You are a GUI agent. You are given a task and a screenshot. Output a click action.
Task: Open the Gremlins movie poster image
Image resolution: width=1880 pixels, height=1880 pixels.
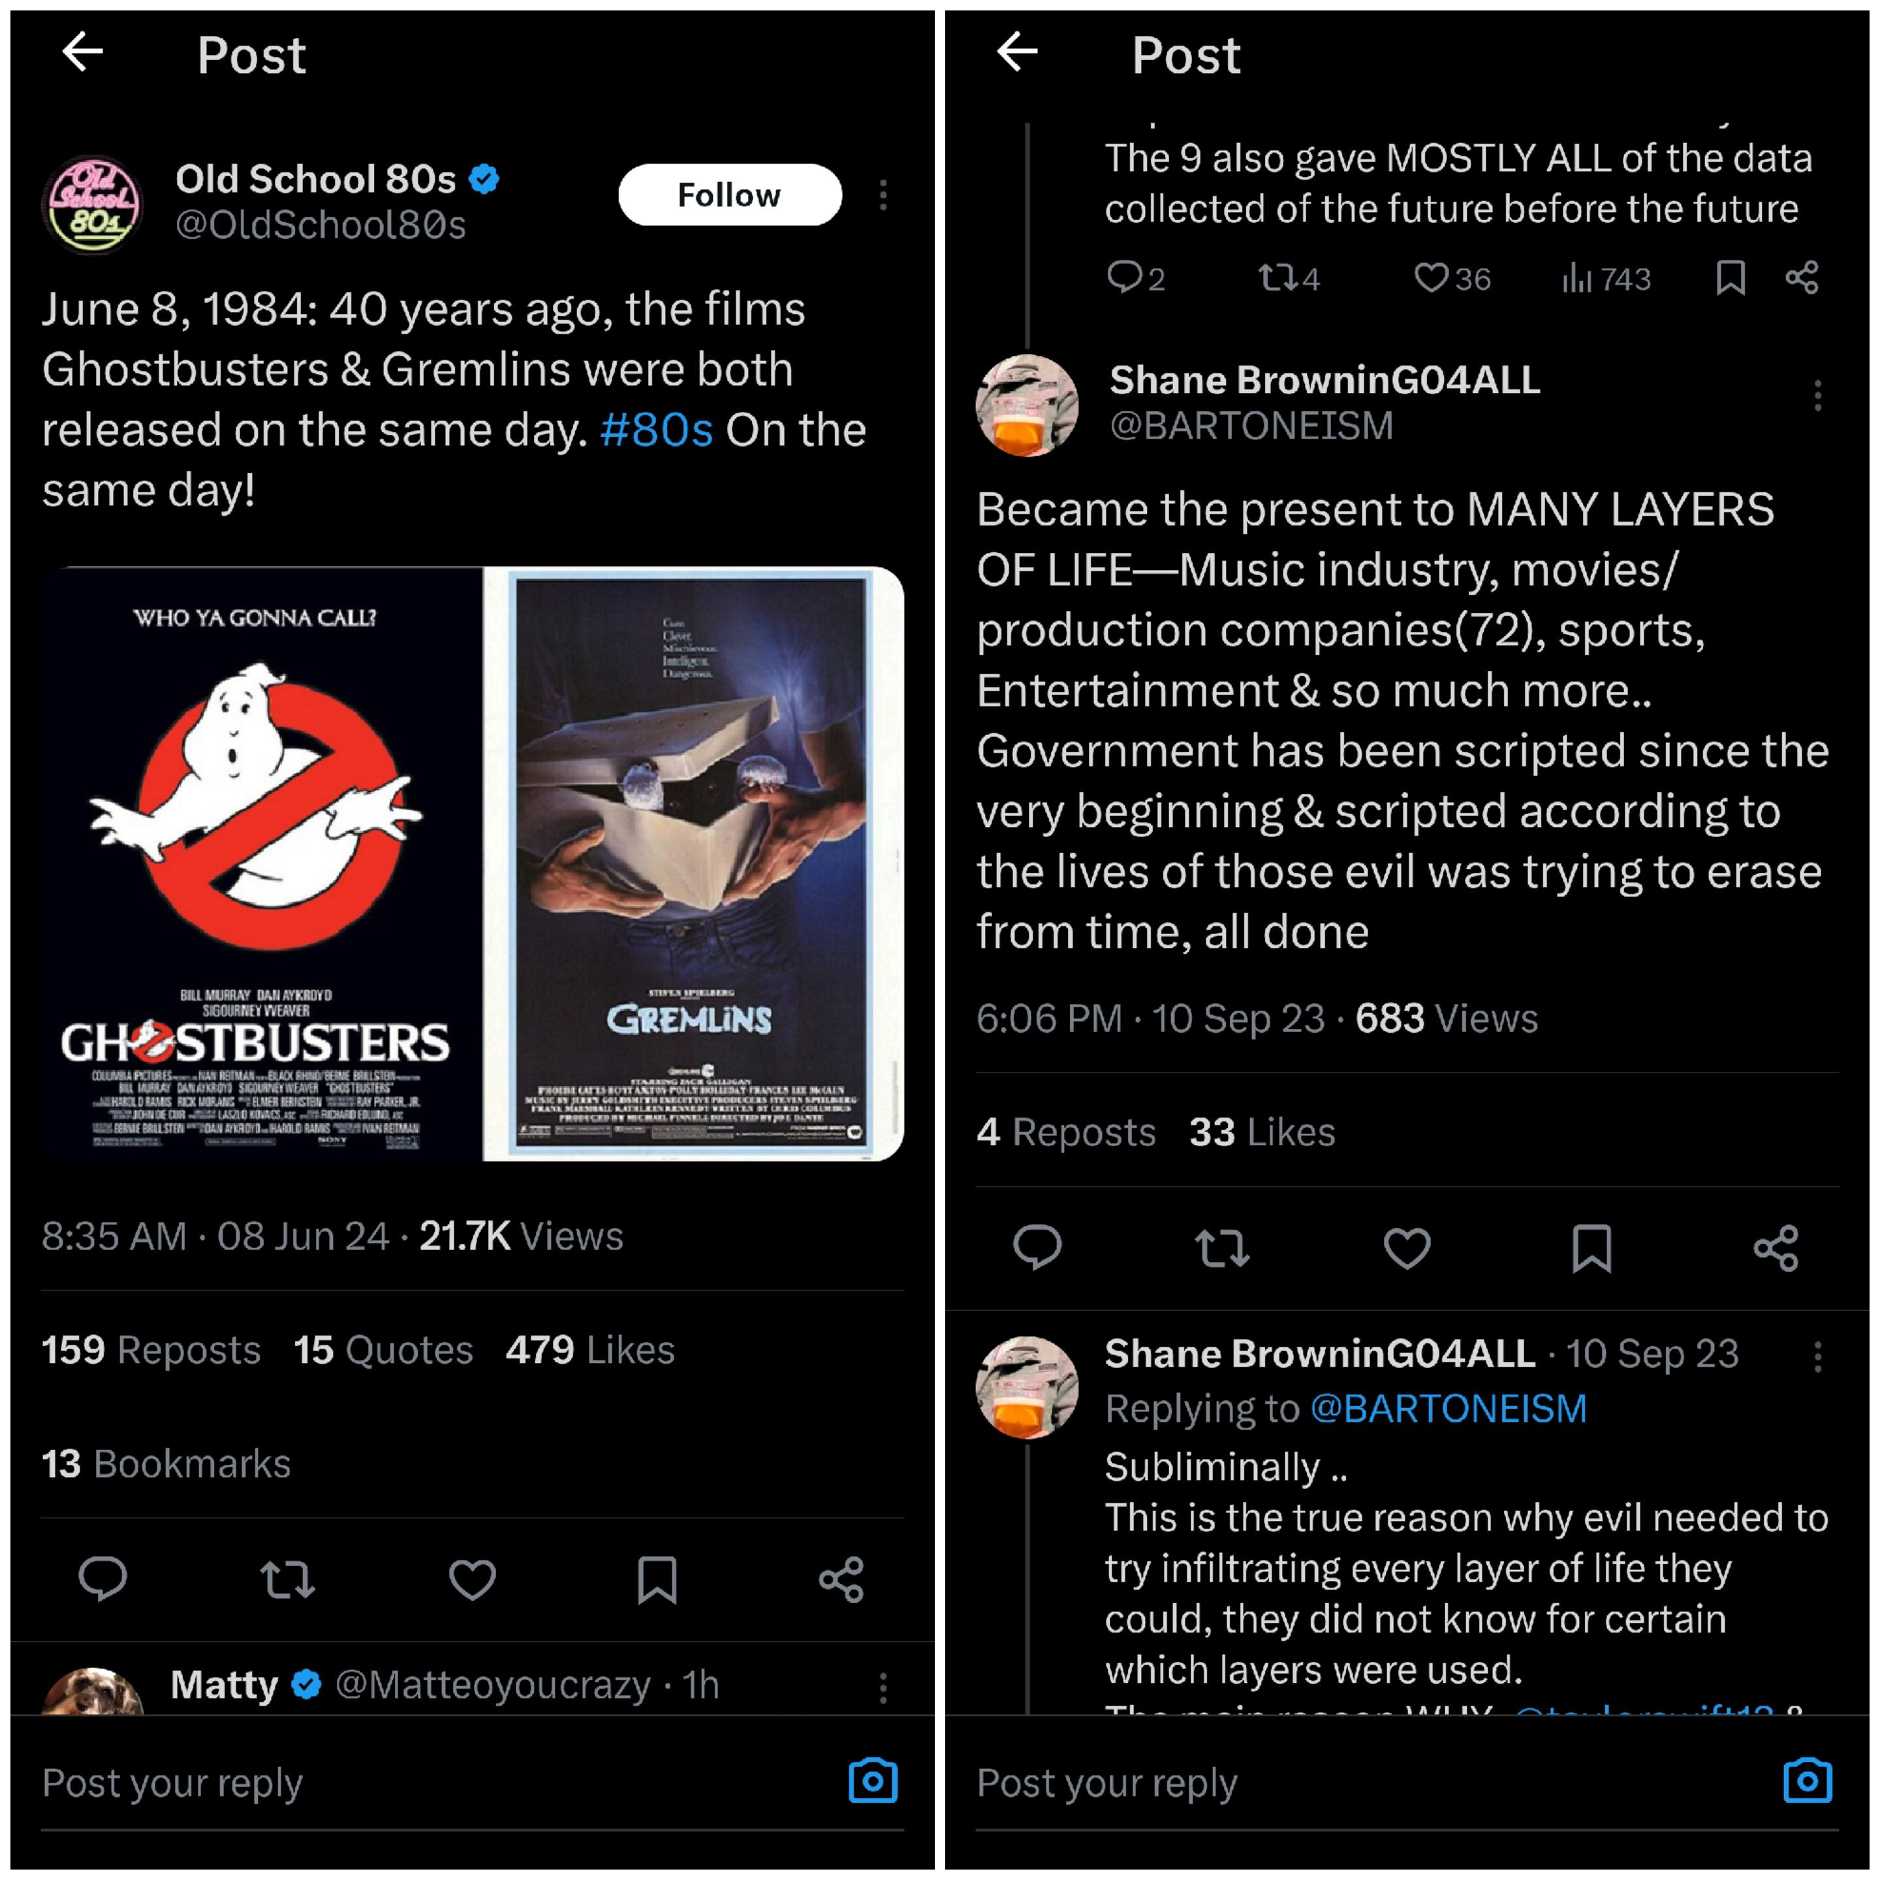pos(692,863)
